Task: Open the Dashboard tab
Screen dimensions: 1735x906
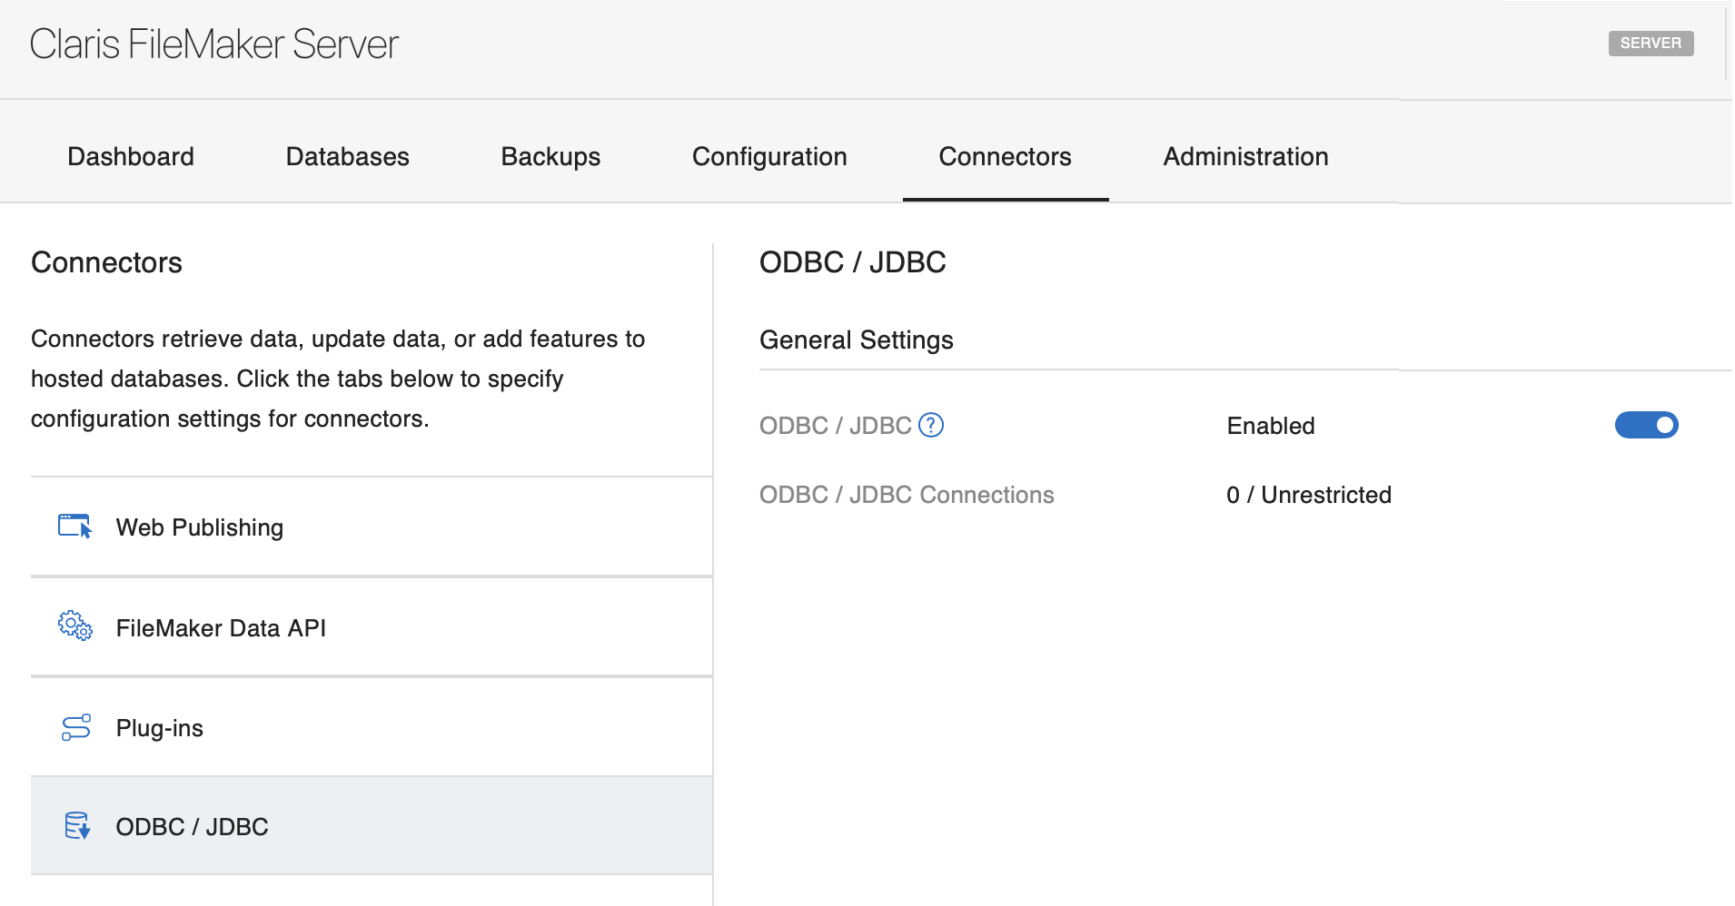Action: [131, 156]
